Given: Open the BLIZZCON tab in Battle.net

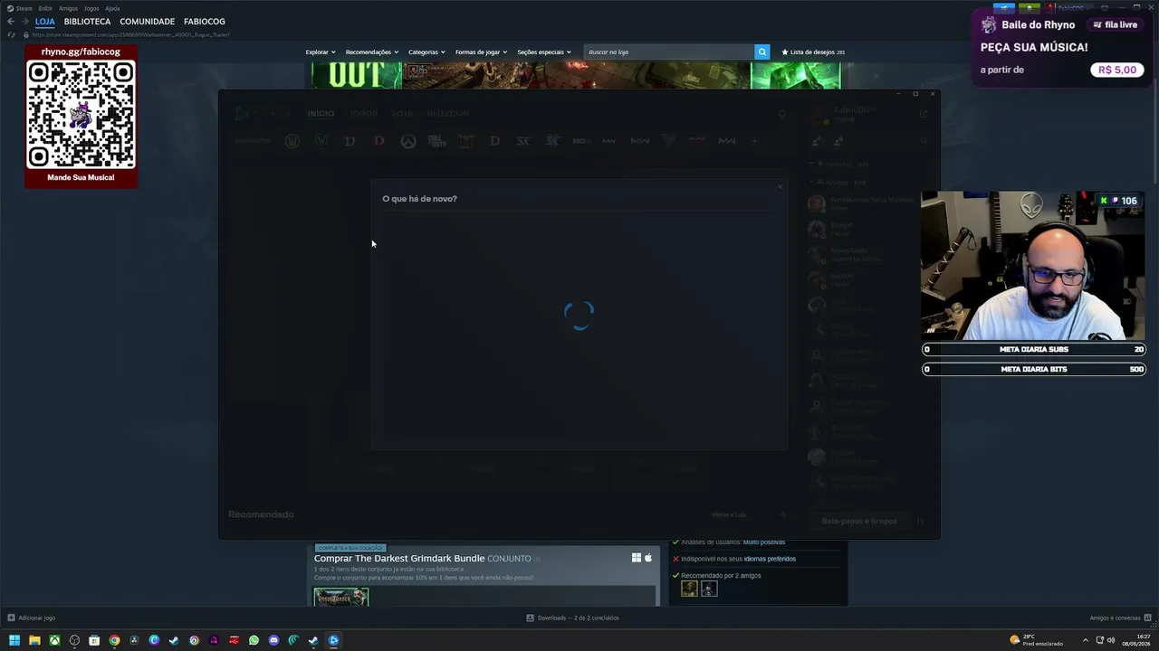Looking at the screenshot, I should tap(447, 114).
